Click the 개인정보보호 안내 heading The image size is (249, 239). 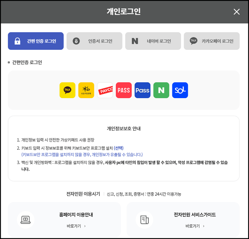click(124, 128)
